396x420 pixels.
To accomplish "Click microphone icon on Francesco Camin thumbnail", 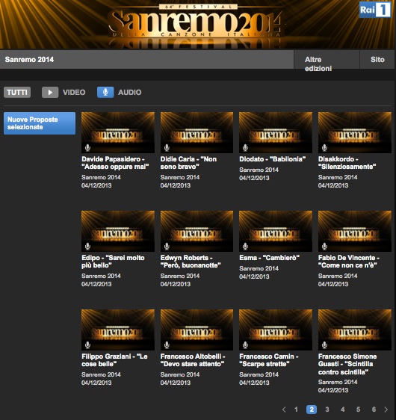I will coord(245,345).
